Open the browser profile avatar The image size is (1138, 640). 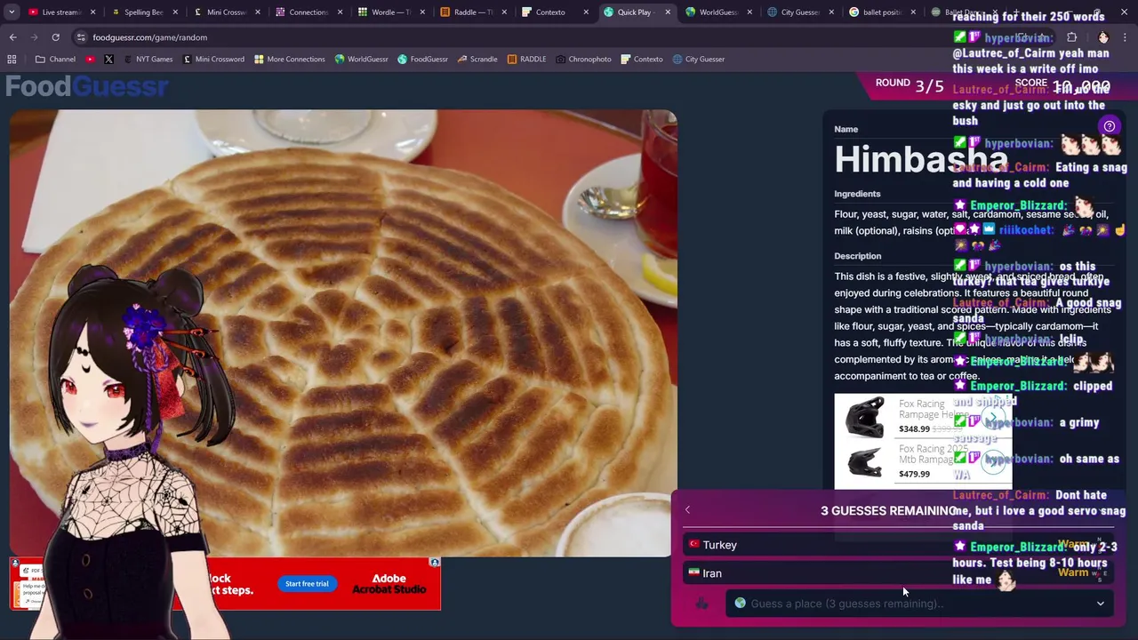(1103, 37)
